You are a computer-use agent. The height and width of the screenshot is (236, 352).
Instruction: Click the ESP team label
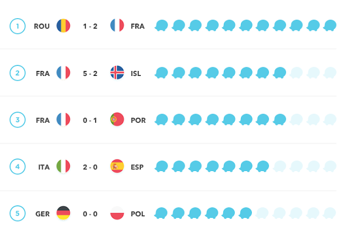click(137, 167)
